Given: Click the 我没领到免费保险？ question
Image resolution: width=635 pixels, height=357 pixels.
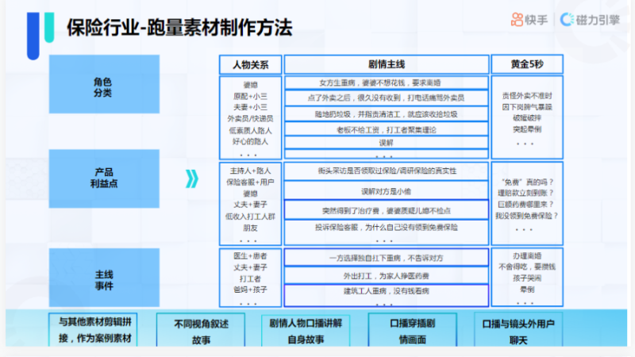Looking at the screenshot, I should [526, 216].
